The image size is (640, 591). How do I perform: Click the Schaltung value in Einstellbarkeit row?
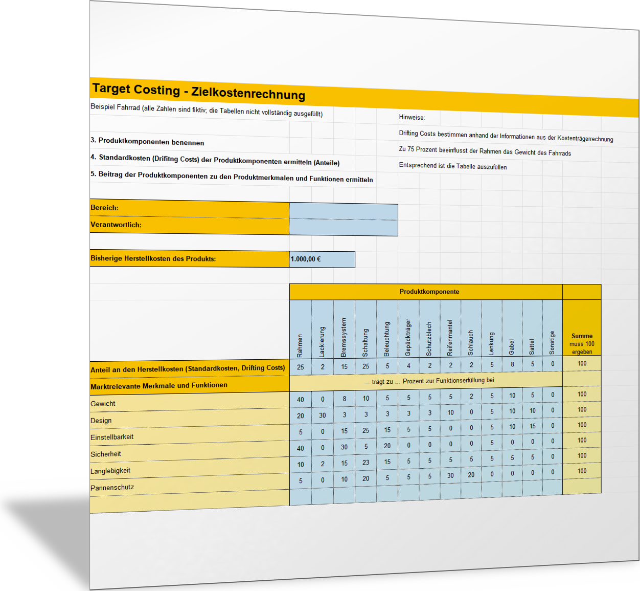(x=366, y=430)
